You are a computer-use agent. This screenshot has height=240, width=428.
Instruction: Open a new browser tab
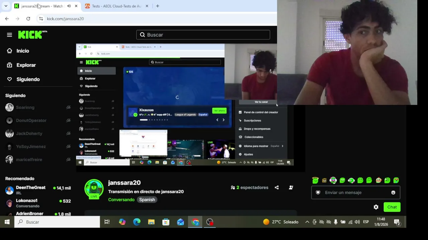point(157,6)
